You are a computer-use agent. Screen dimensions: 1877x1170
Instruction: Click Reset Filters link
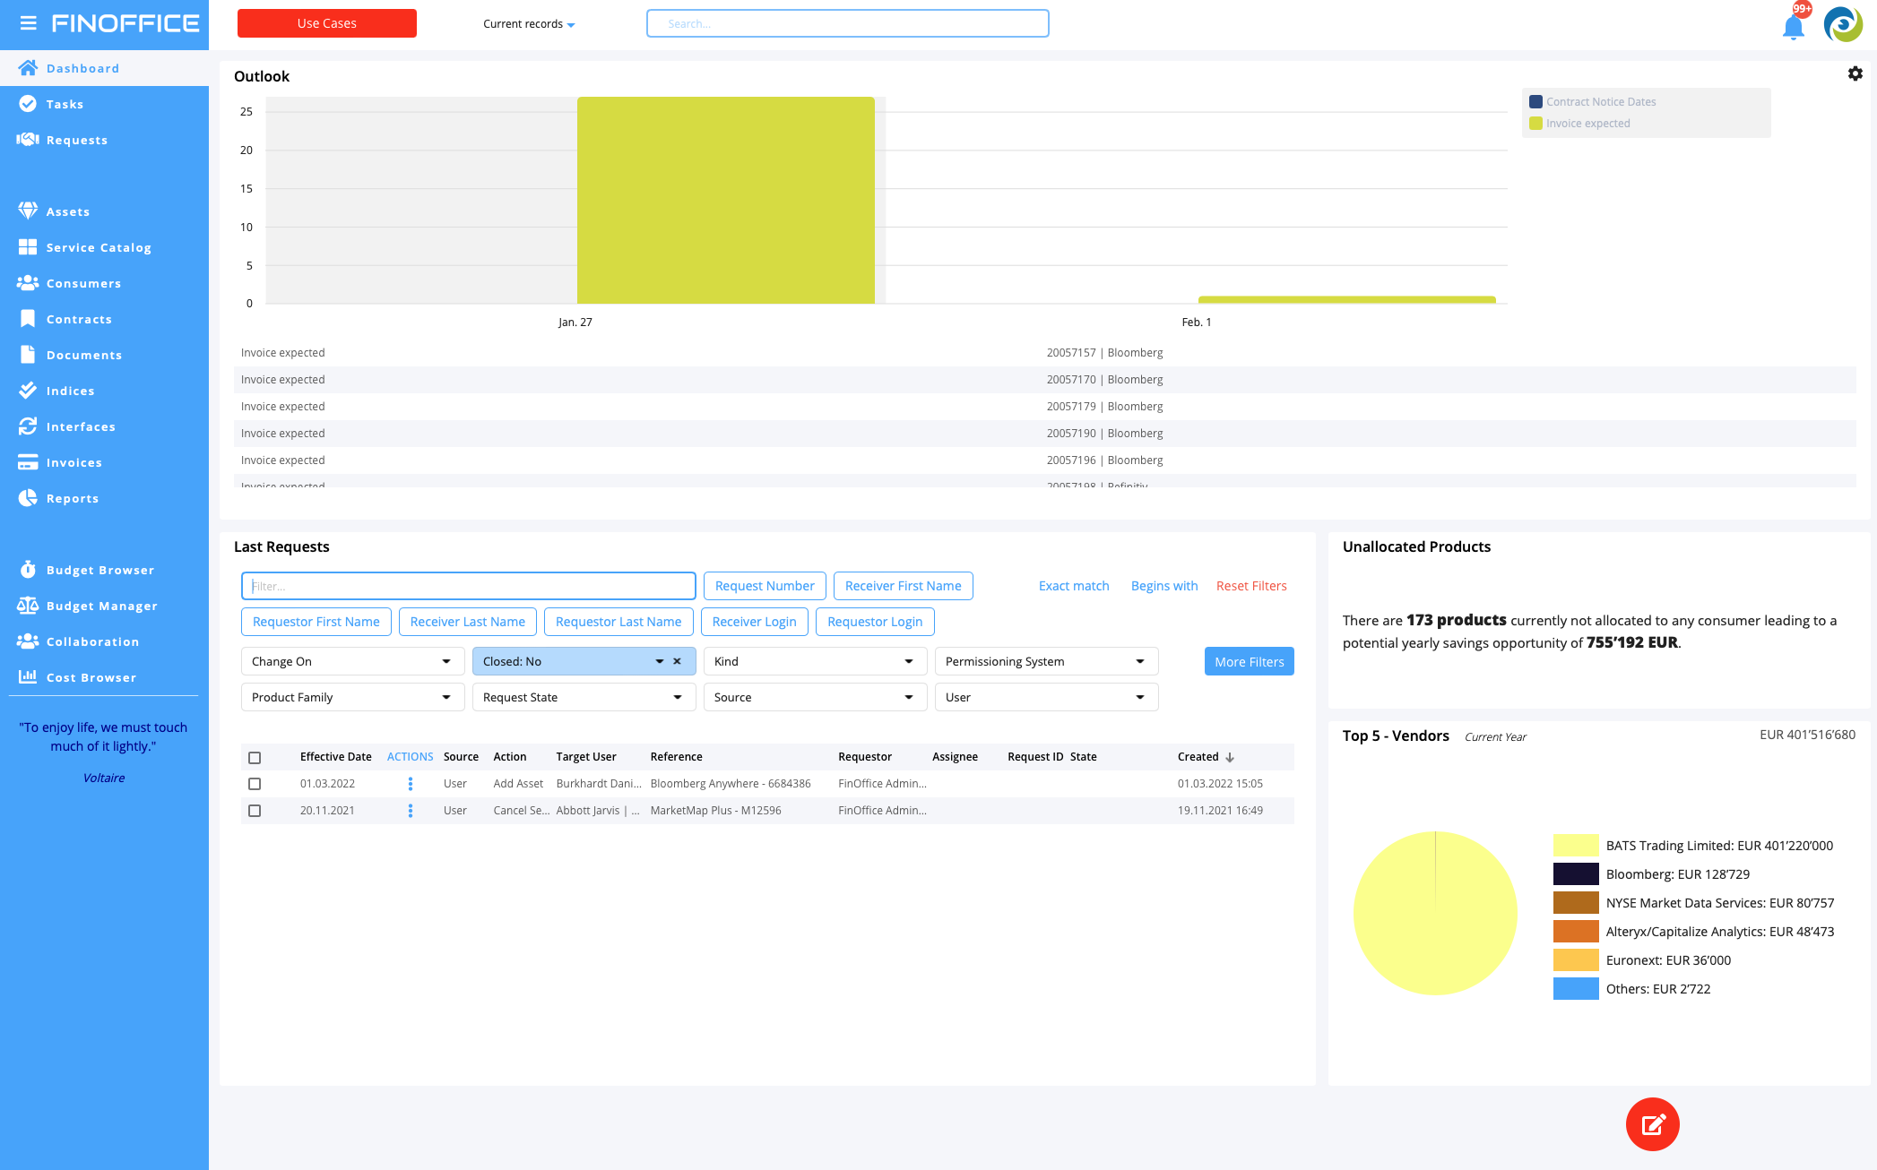click(1251, 586)
